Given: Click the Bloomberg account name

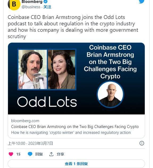Looking at the screenshot, I should [x=32, y=2].
